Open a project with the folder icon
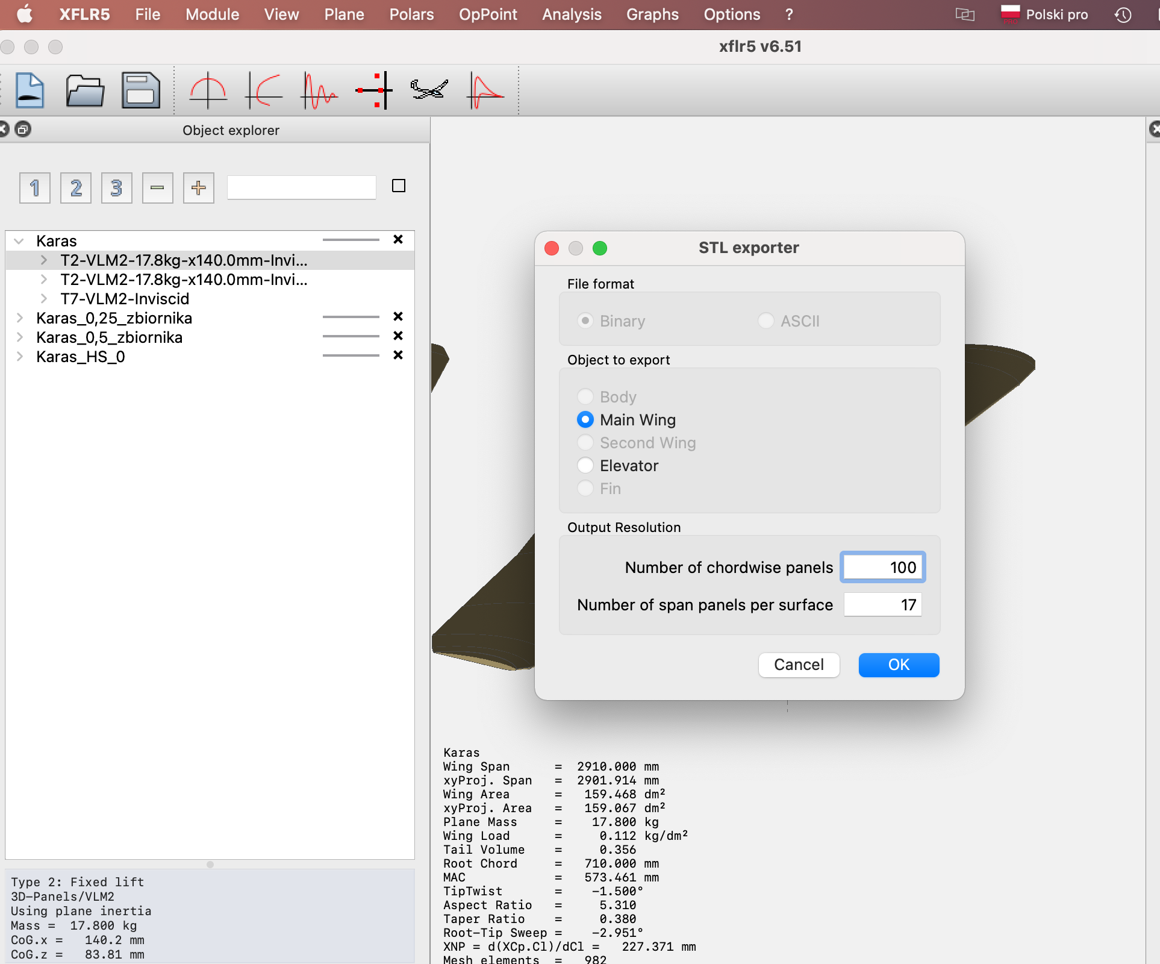This screenshot has height=964, width=1160. click(x=85, y=91)
